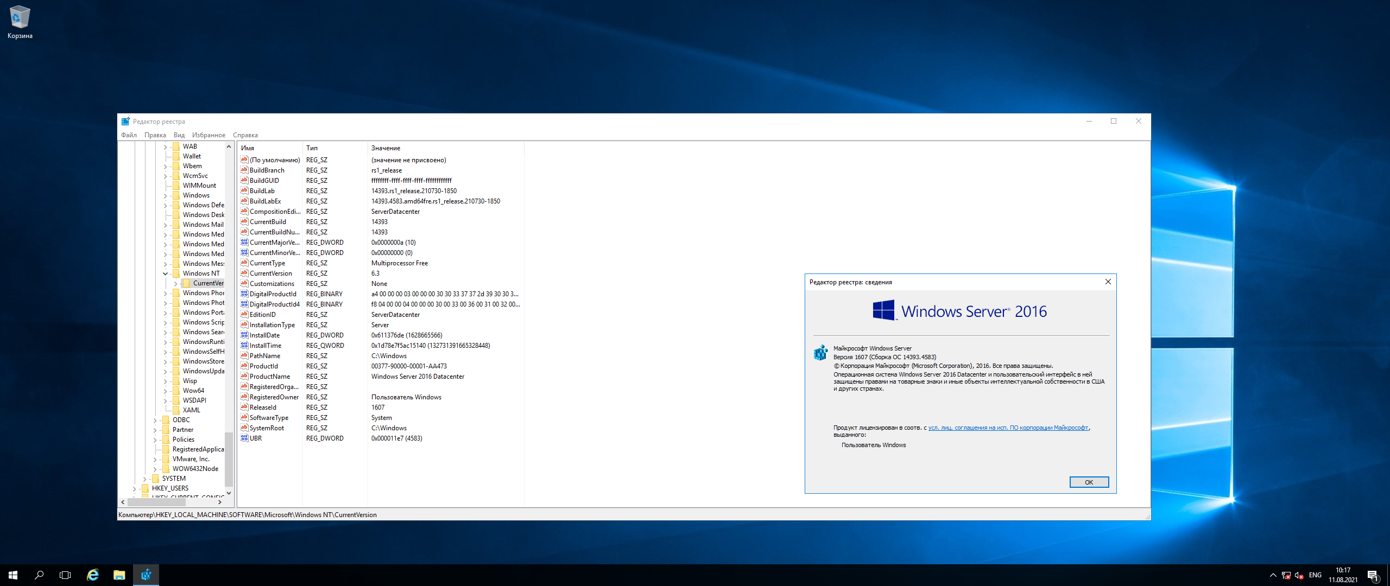
Task: Click the Тип column header
Action: [x=335, y=148]
